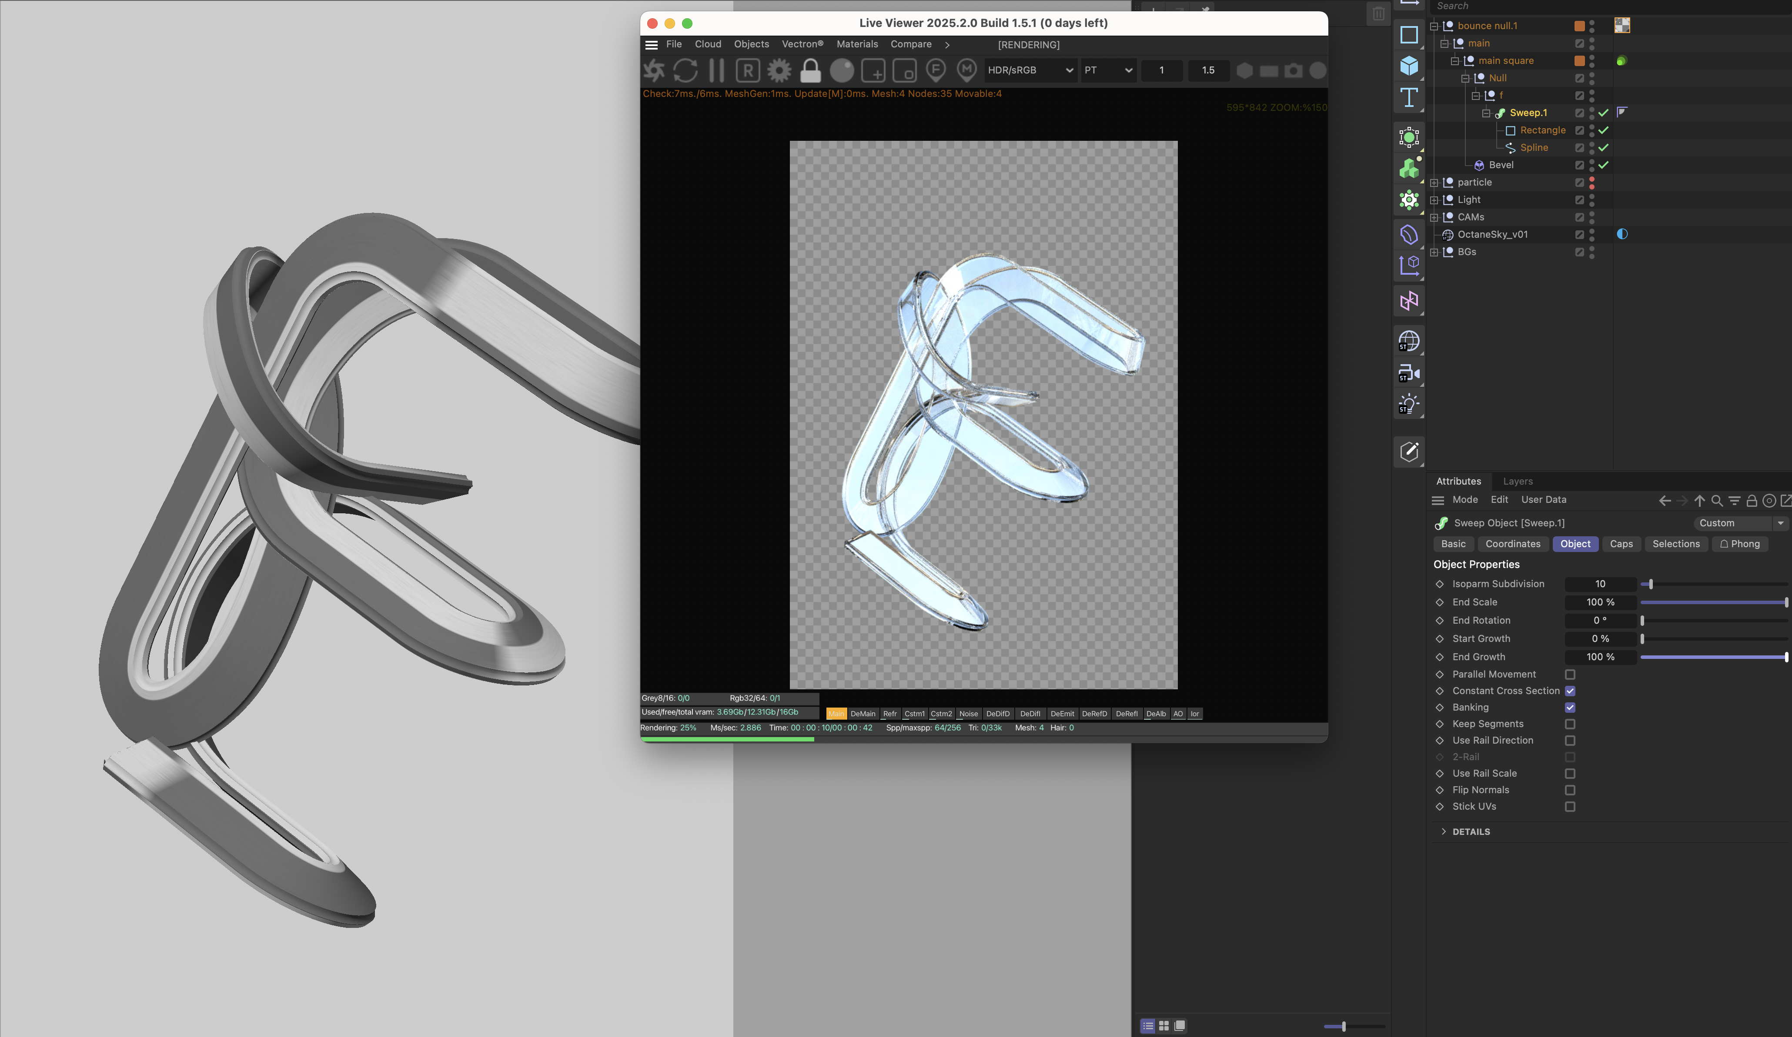Enable the Stick UVs checkbox

point(1570,807)
